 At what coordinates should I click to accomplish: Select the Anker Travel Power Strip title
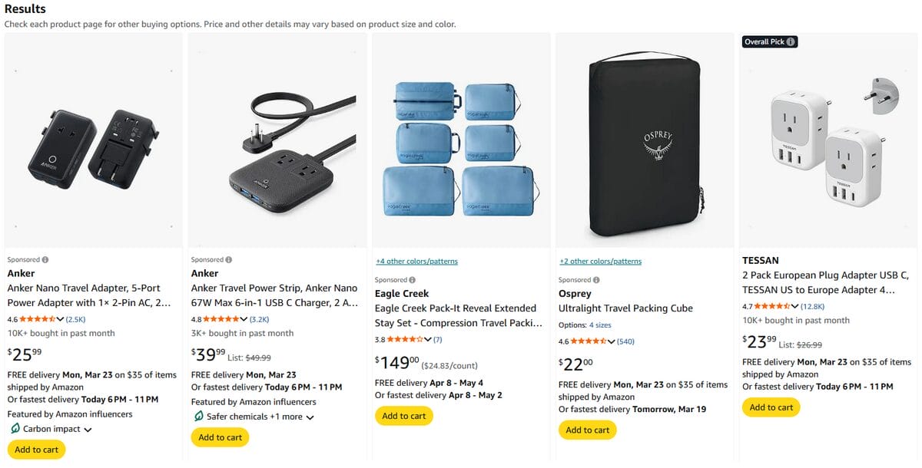coord(275,295)
